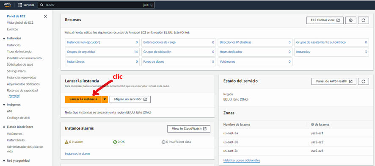375x166 pixels.
Task: Select zone ID use2-az1
Action: click(317, 133)
